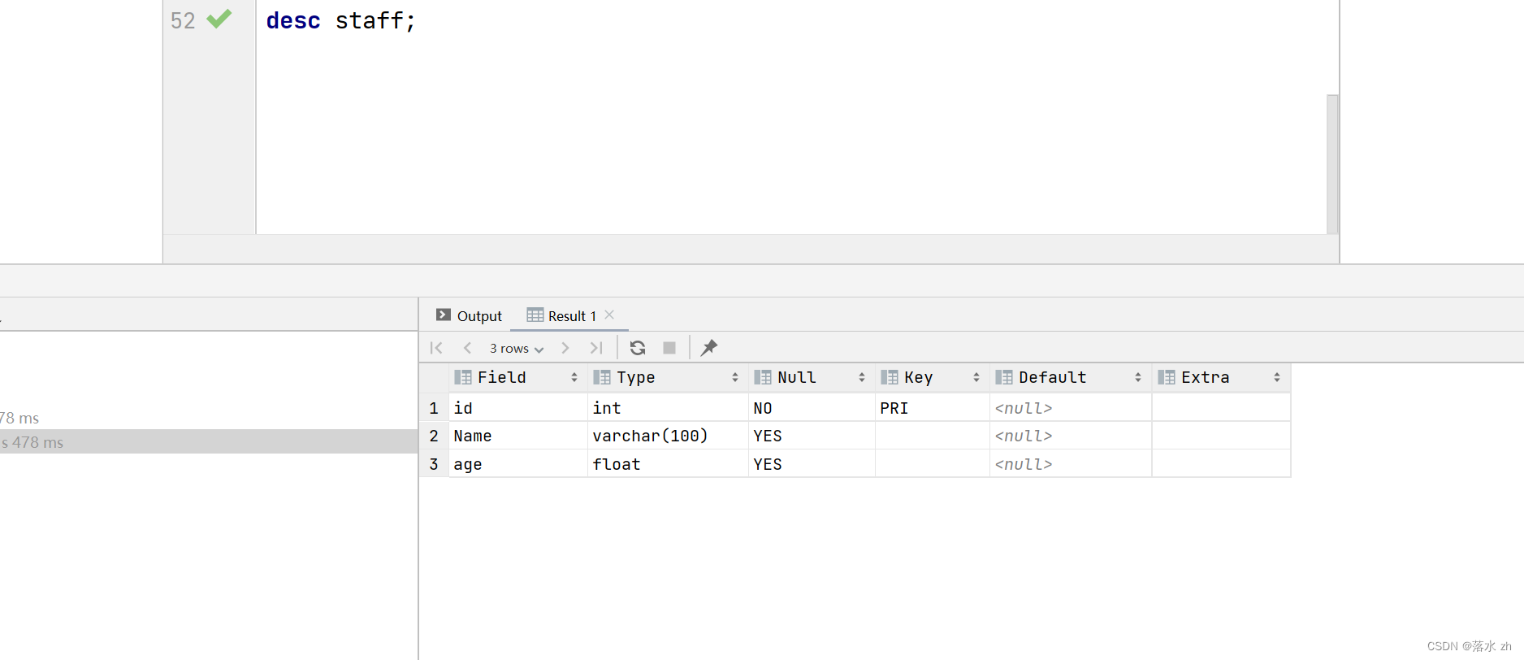This screenshot has height=660, width=1524.
Task: Click the Null column sort arrows
Action: [862, 377]
